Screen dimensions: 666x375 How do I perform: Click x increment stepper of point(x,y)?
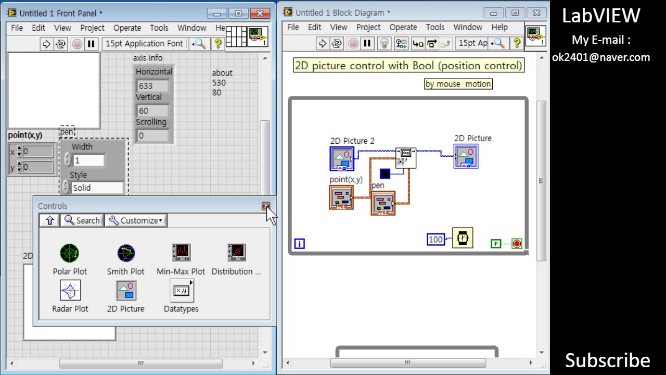[20, 149]
